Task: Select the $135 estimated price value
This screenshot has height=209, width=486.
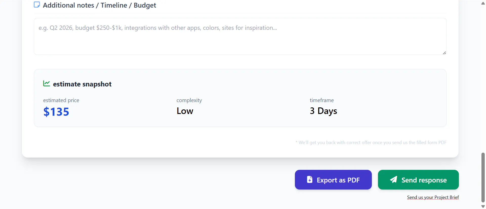Action: [x=56, y=112]
